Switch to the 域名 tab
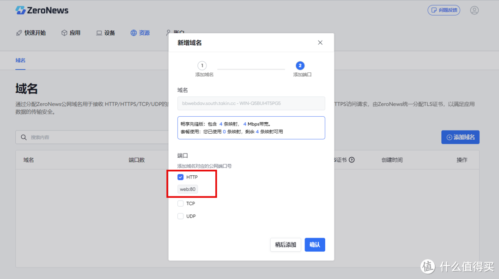The width and height of the screenshot is (499, 279). [x=20, y=60]
